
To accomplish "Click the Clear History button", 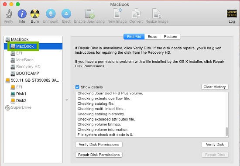I will pyautogui.click(x=215, y=87).
